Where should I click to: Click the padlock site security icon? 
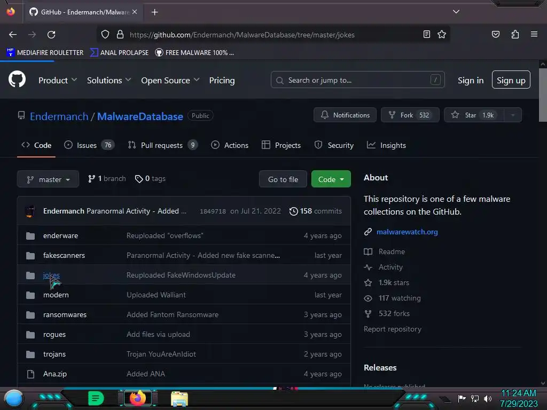click(x=120, y=34)
